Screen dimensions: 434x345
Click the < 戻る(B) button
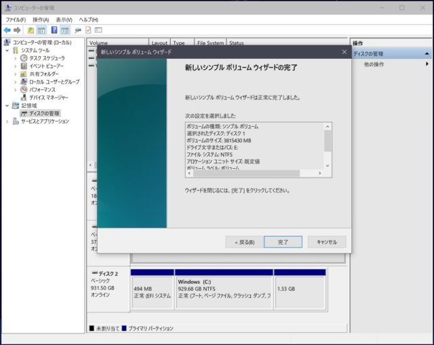[x=244, y=242]
